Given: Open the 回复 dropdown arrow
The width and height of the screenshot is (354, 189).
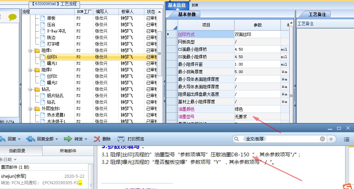Looking at the screenshot, I should 19,139.
